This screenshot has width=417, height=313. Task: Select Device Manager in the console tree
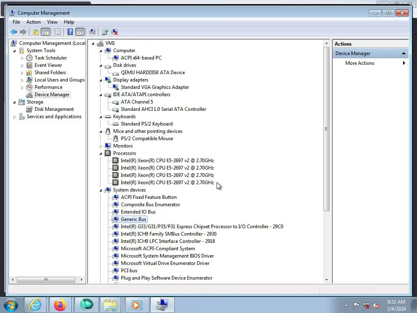(x=52, y=95)
